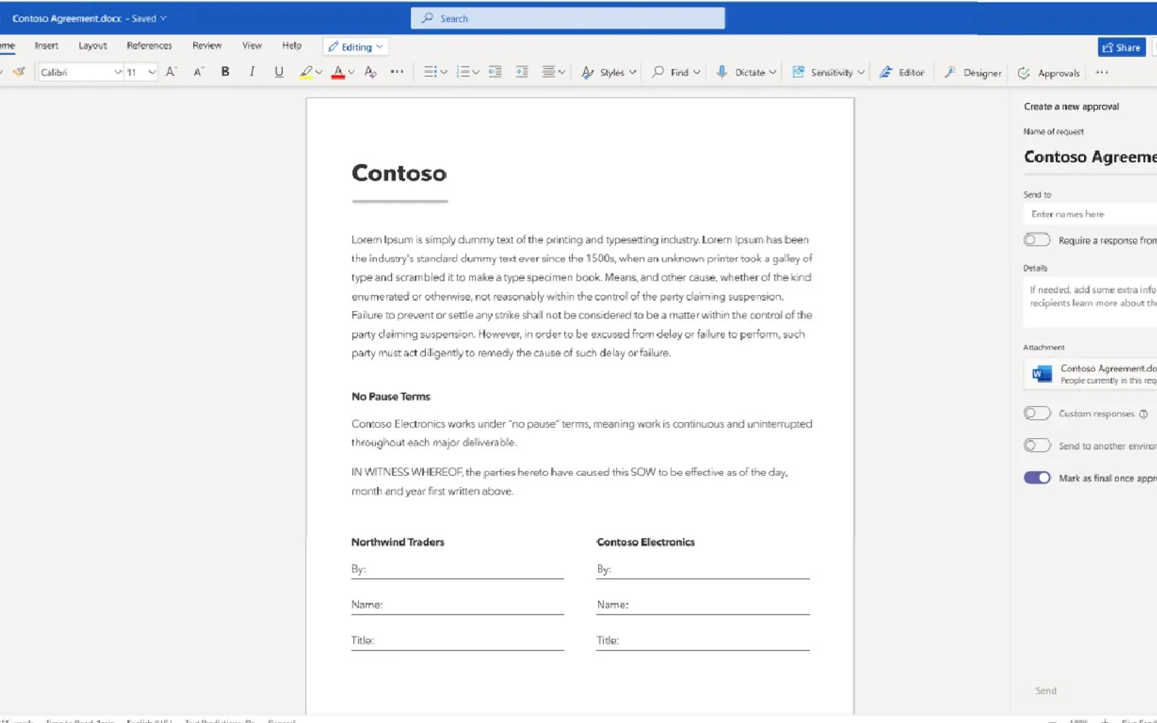Open the Designer tool

tap(973, 72)
